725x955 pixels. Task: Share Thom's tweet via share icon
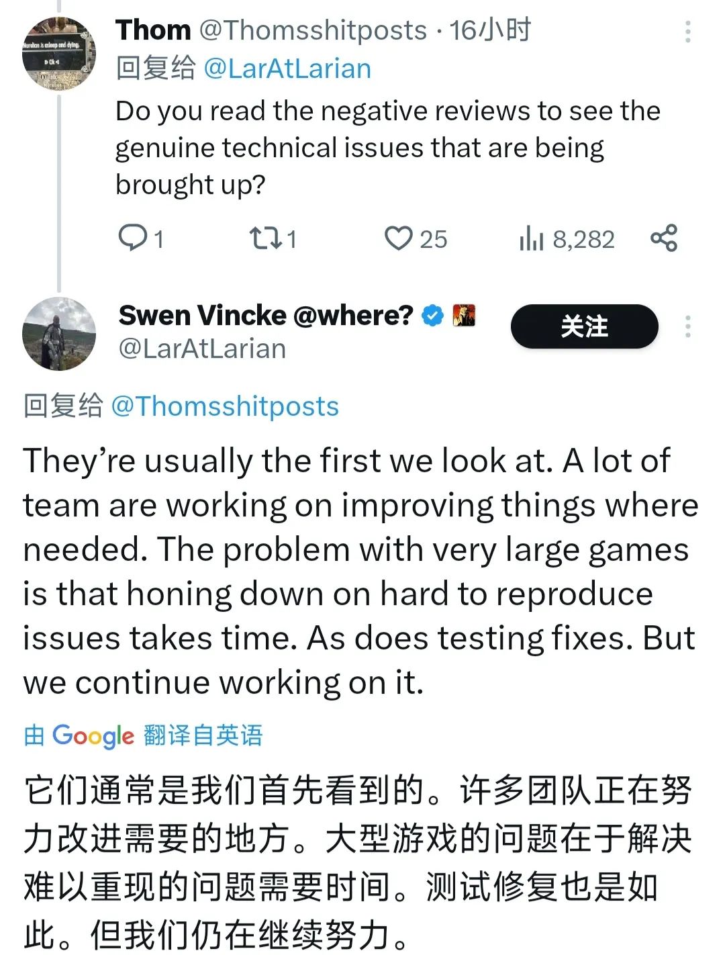coord(664,238)
